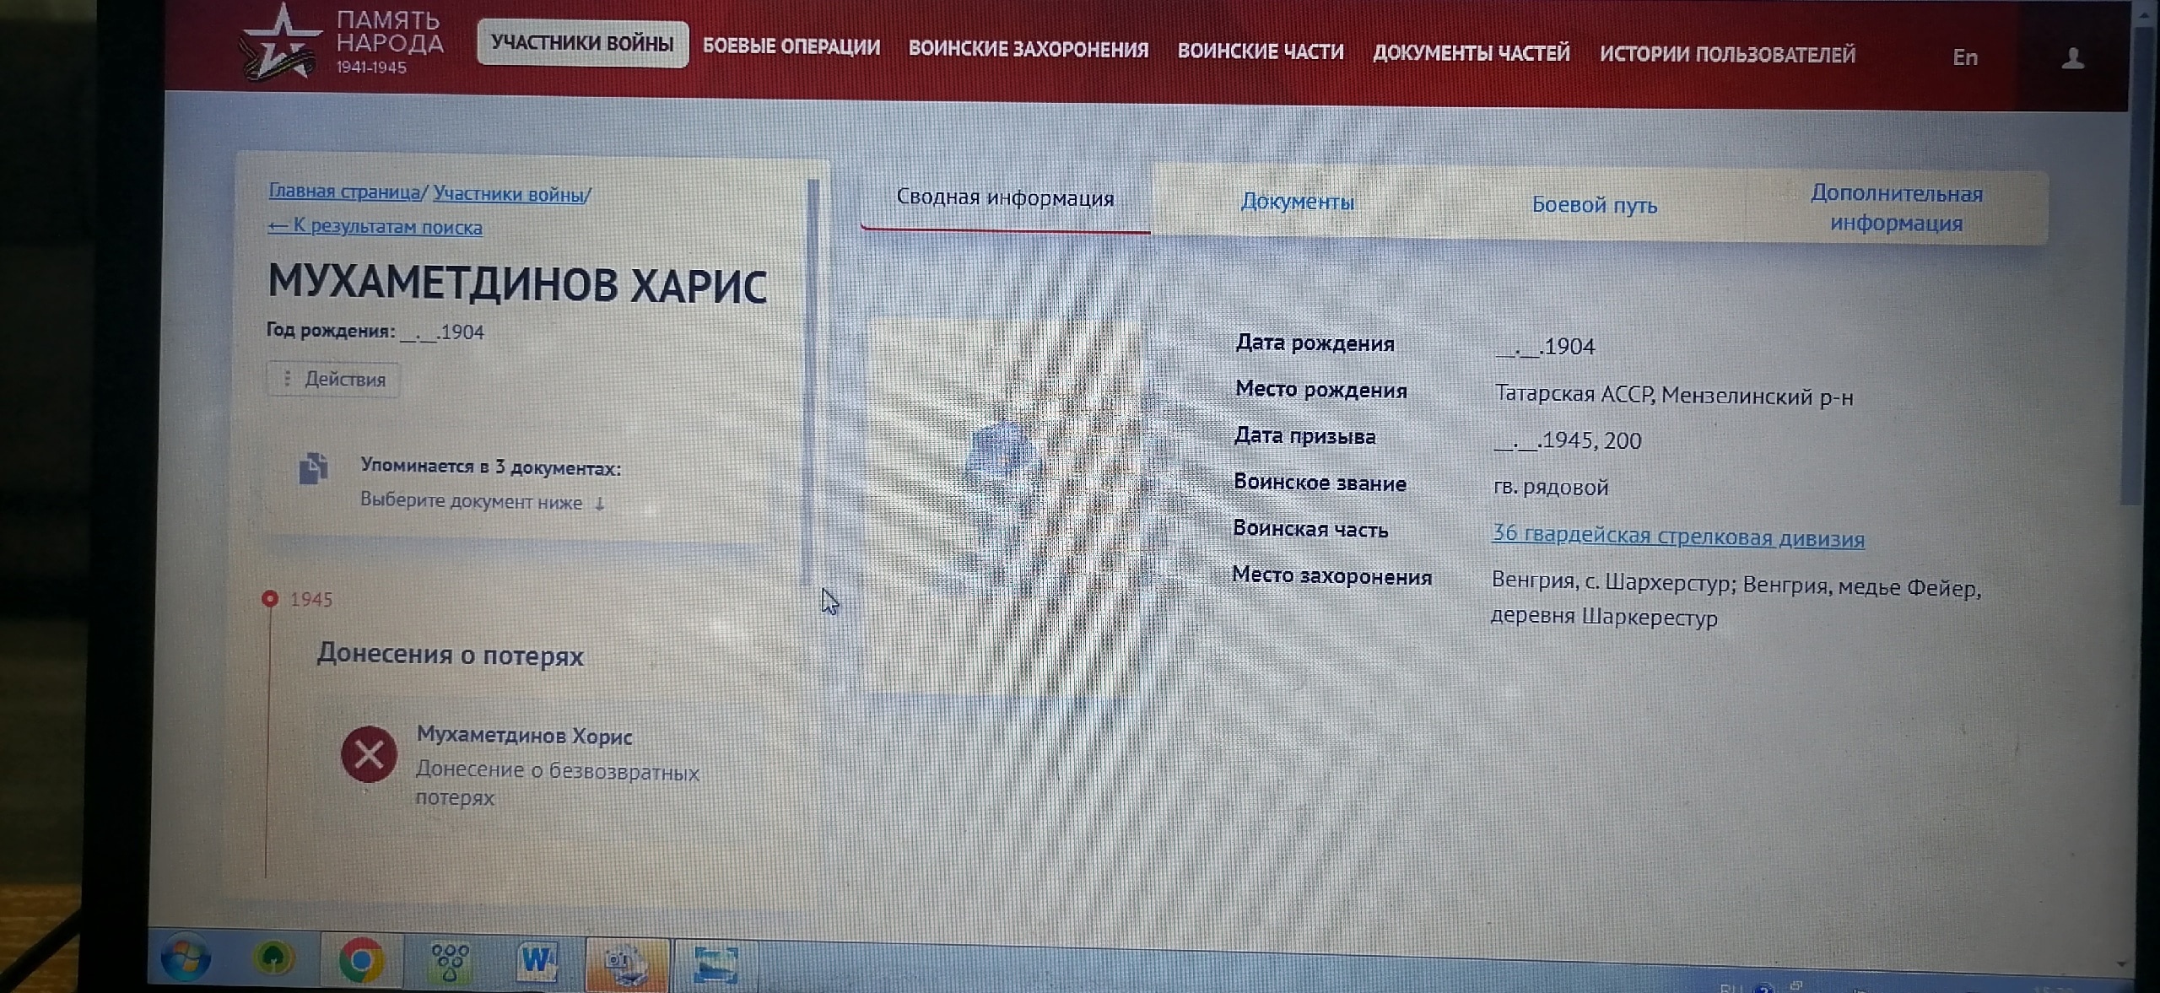Open Воинские захоронения menu item
This screenshot has width=2160, height=993.
tap(1028, 50)
